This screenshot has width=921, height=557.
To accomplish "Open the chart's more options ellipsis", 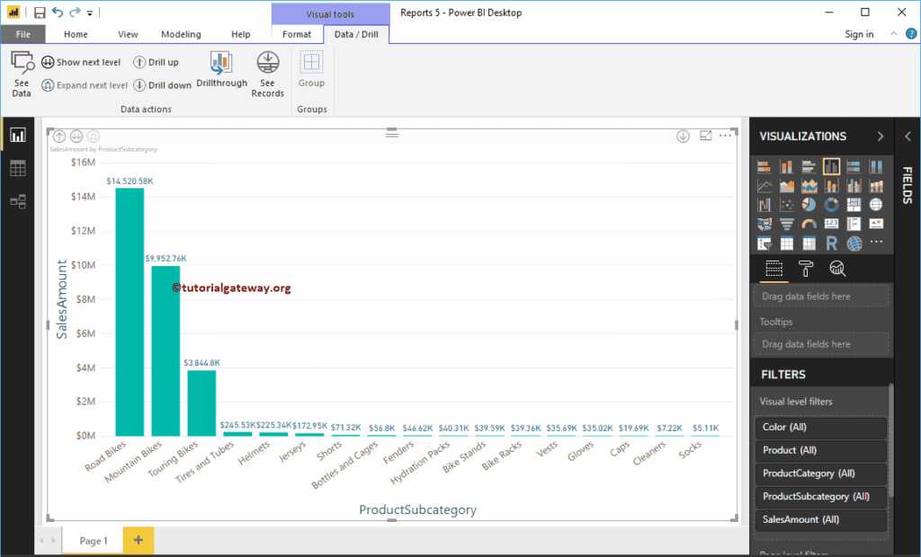I will (726, 136).
